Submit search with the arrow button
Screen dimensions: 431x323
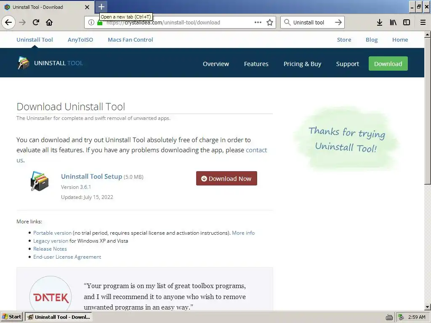[338, 22]
